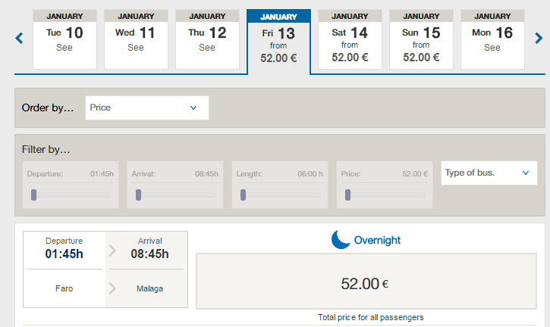Select the Wed 11 January date tab
Image resolution: width=550 pixels, height=327 pixels.
tap(136, 39)
